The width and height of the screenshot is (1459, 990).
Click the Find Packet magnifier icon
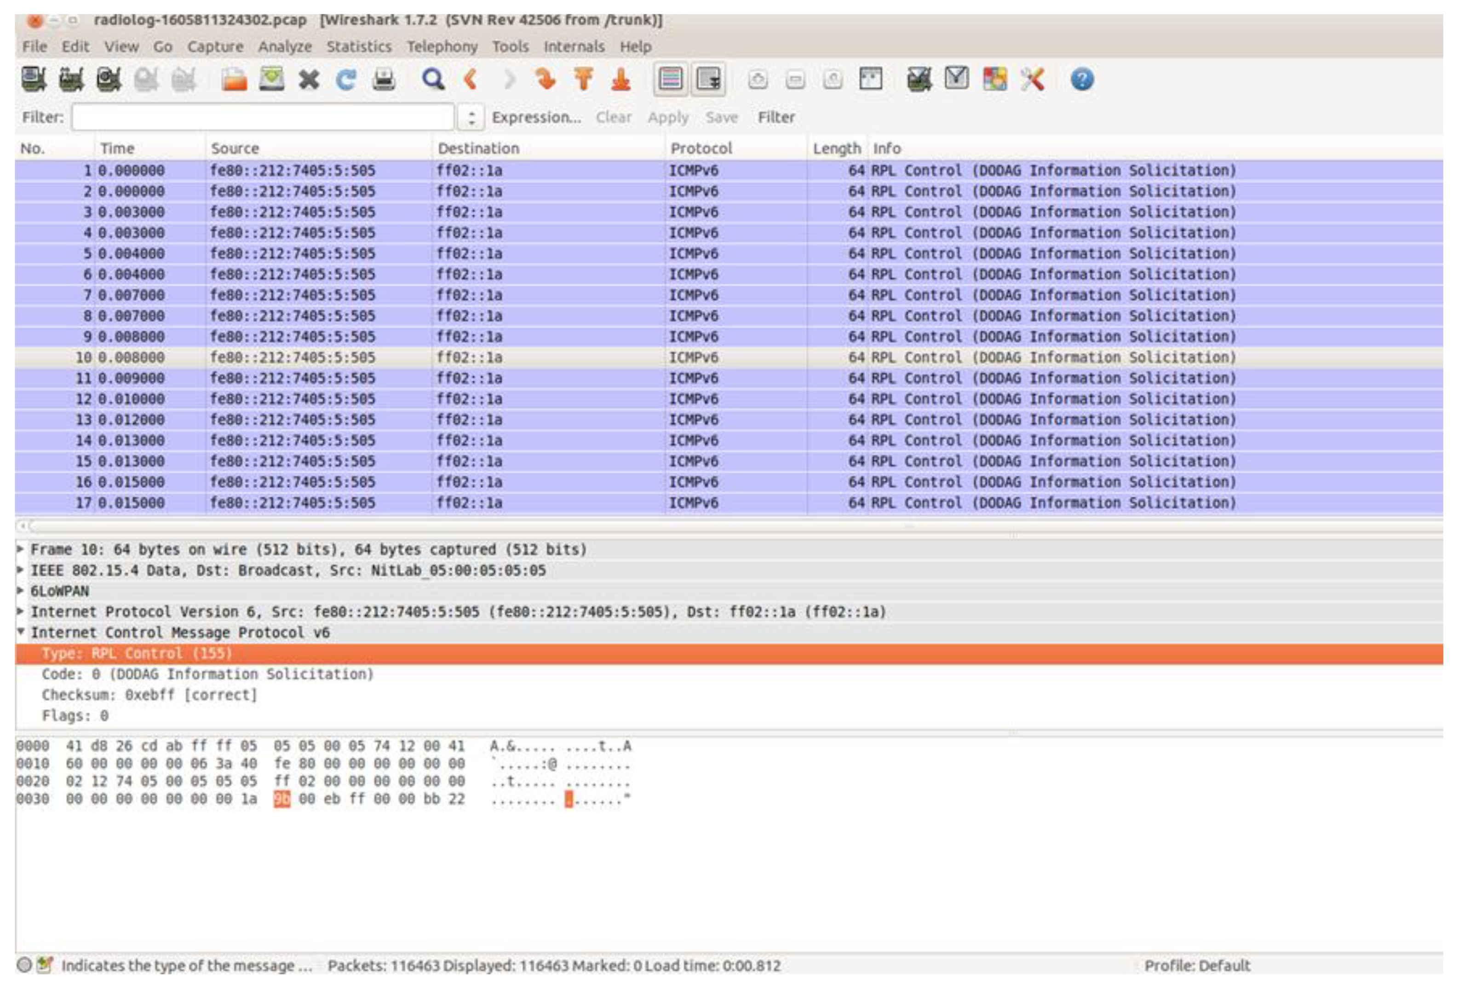432,80
